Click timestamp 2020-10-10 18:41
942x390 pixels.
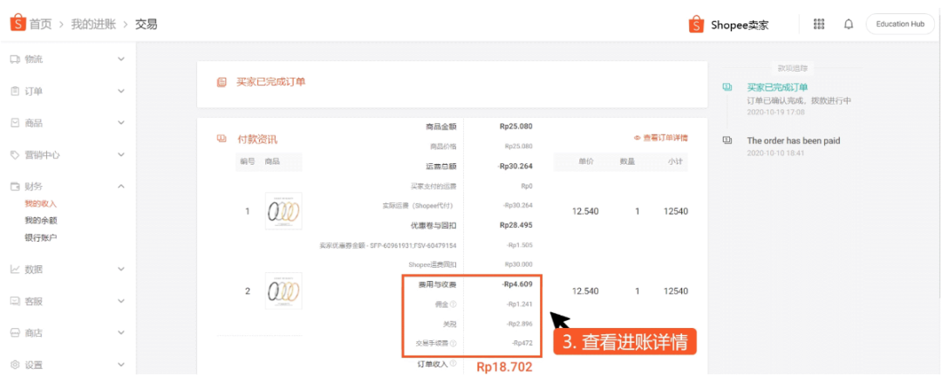775,153
